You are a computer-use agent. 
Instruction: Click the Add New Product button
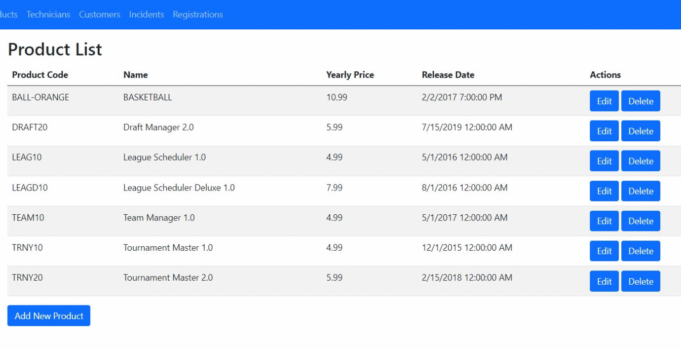pos(49,316)
